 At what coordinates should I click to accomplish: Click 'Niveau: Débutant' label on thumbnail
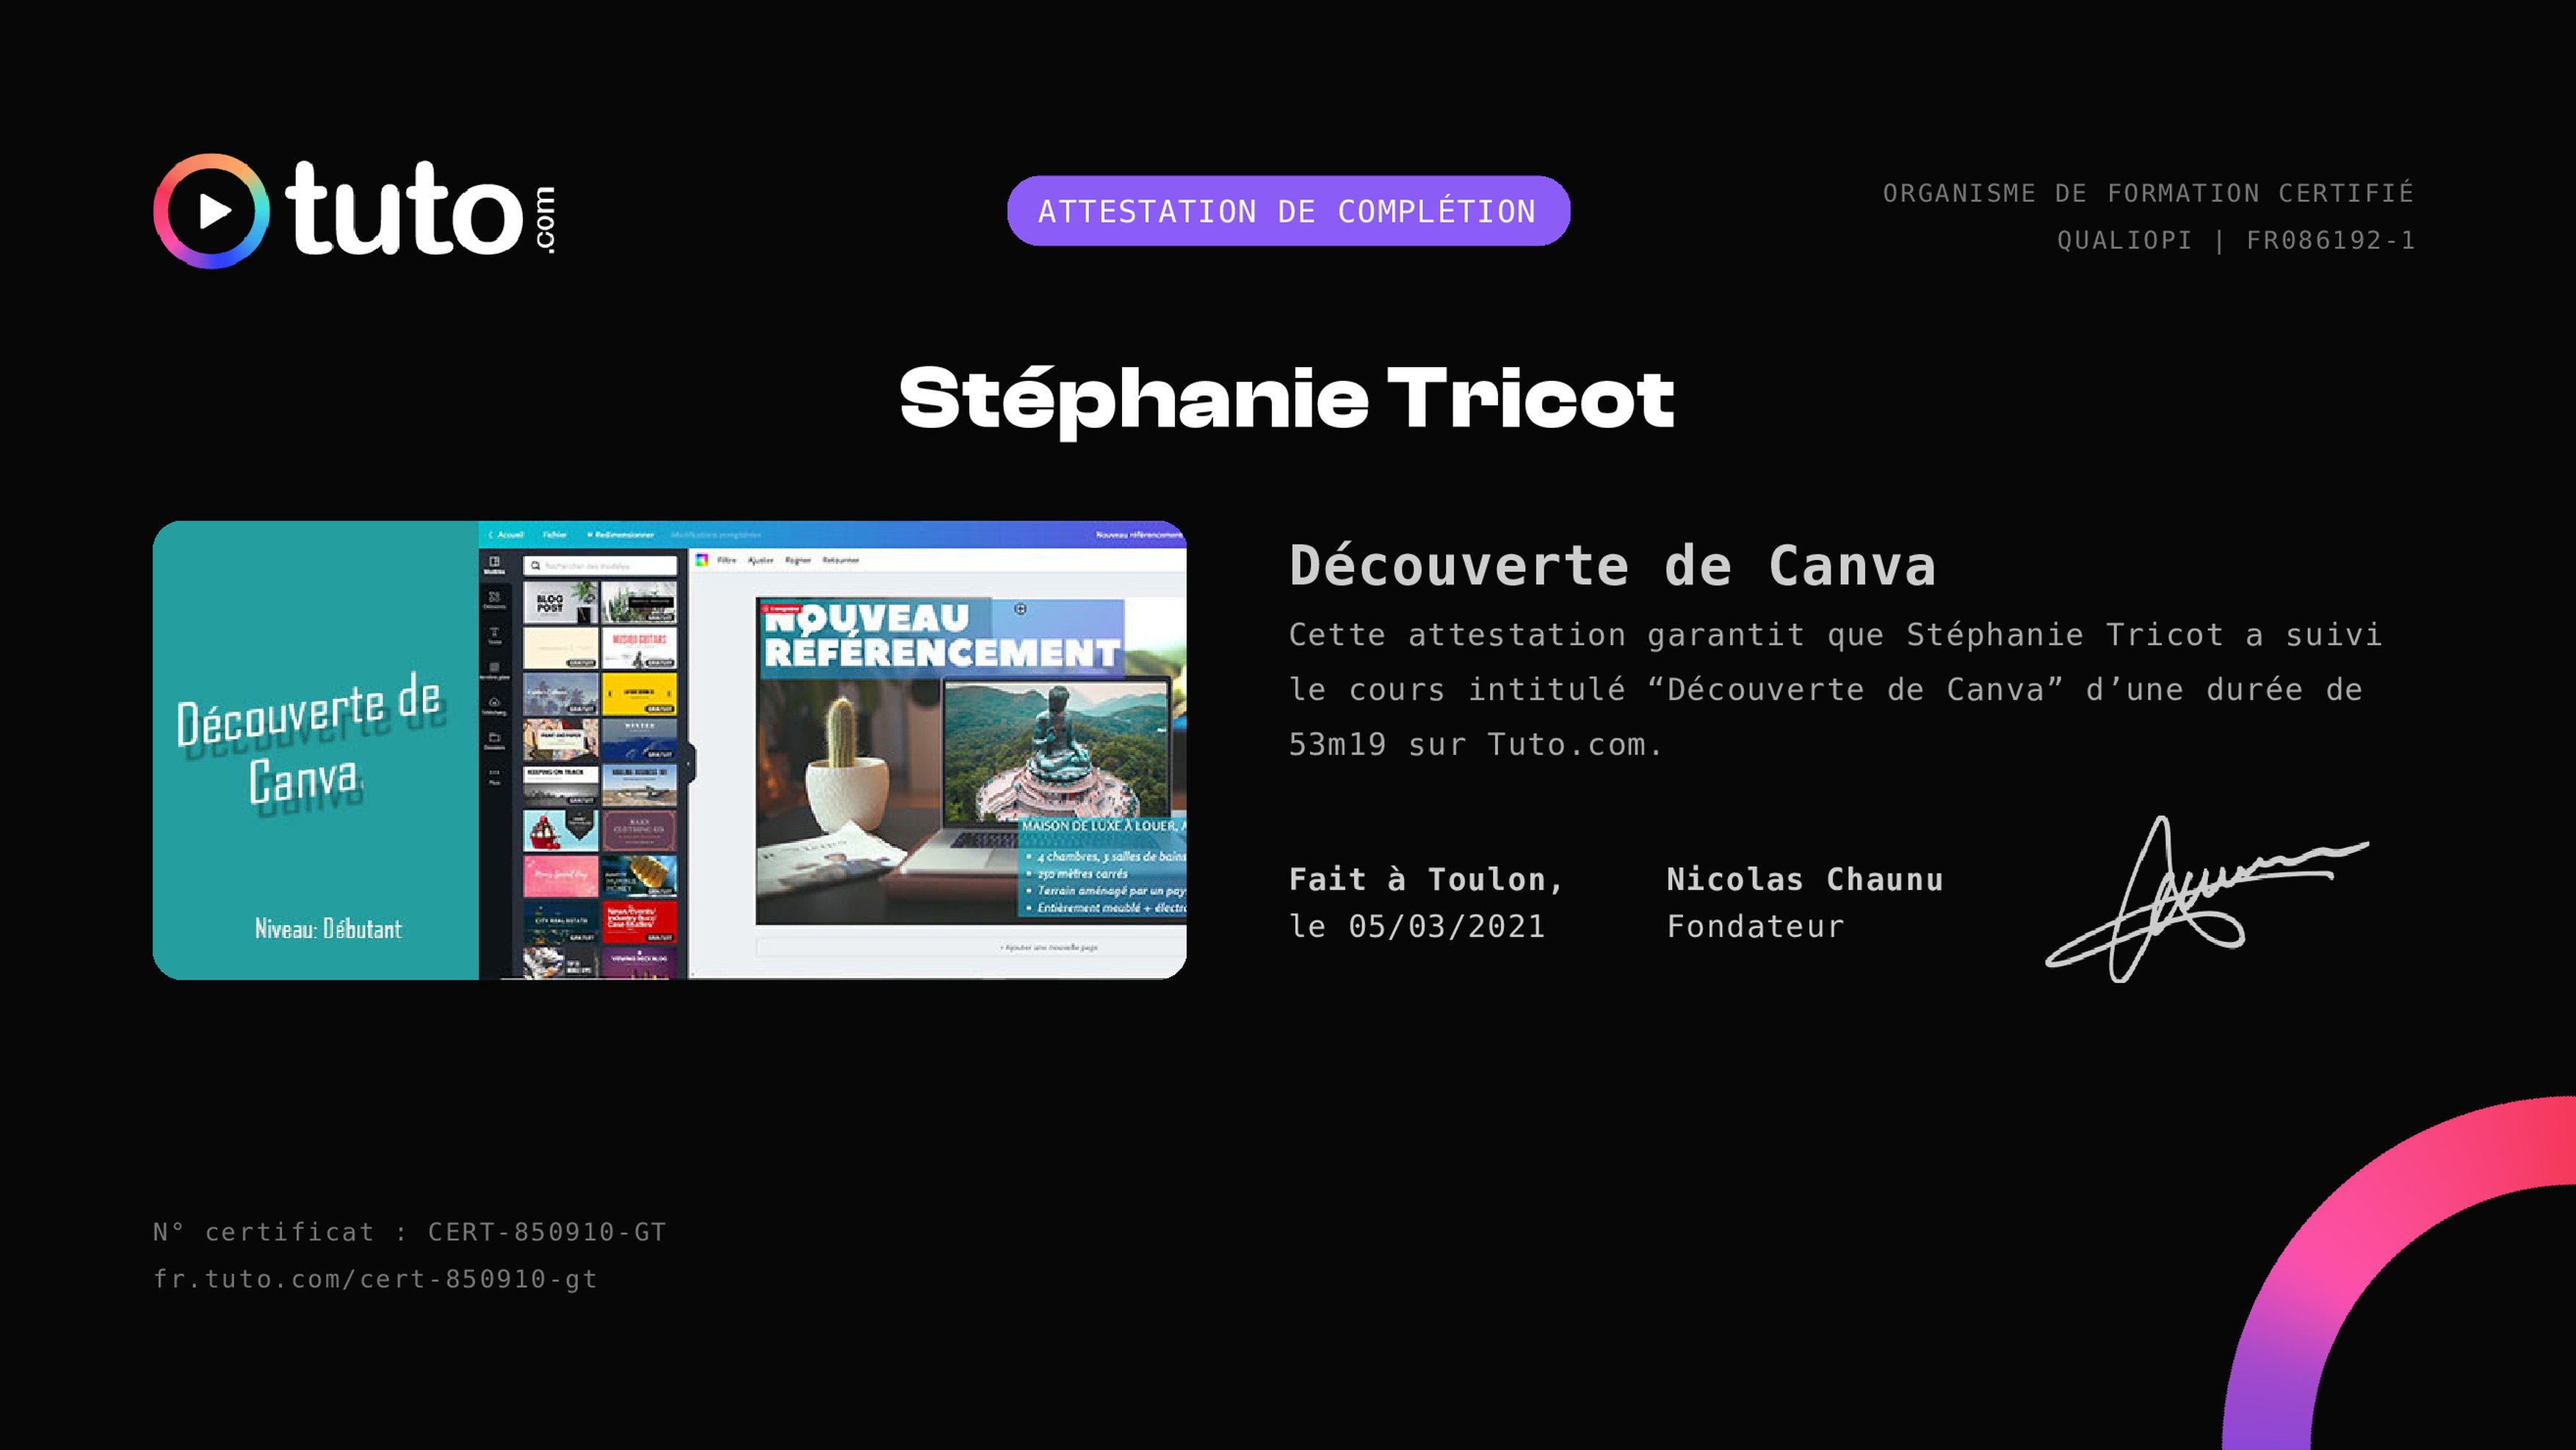click(328, 929)
